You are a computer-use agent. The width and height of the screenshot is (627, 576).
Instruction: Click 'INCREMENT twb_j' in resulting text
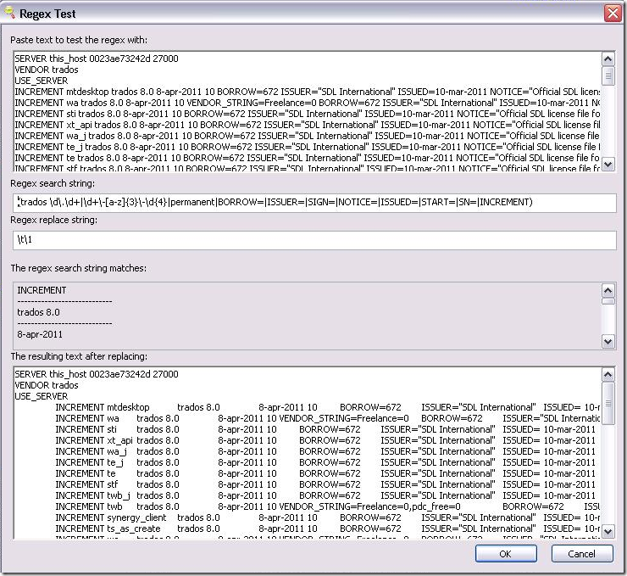click(x=92, y=495)
